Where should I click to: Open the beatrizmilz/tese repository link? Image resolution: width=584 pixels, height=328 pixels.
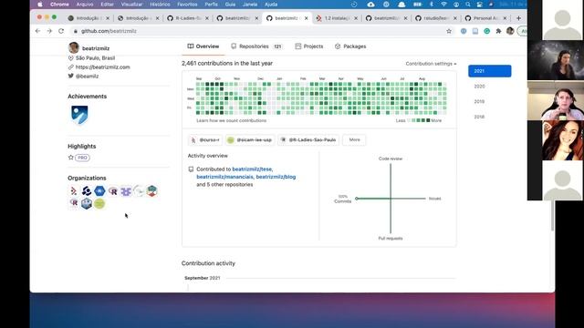pyautogui.click(x=252, y=169)
